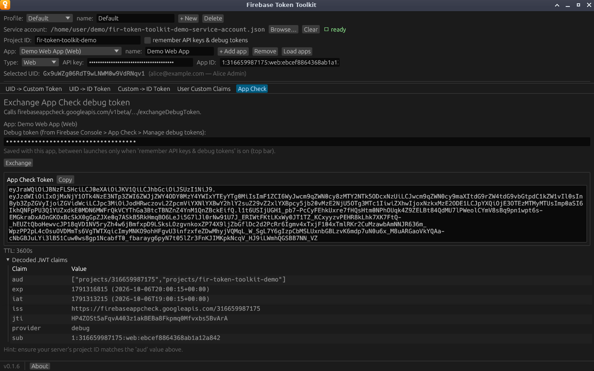Click the Debug token input field
Image resolution: width=594 pixels, height=371 pixels.
[297, 141]
